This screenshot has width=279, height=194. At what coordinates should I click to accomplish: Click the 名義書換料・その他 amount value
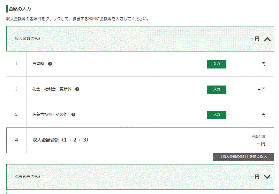point(262,115)
